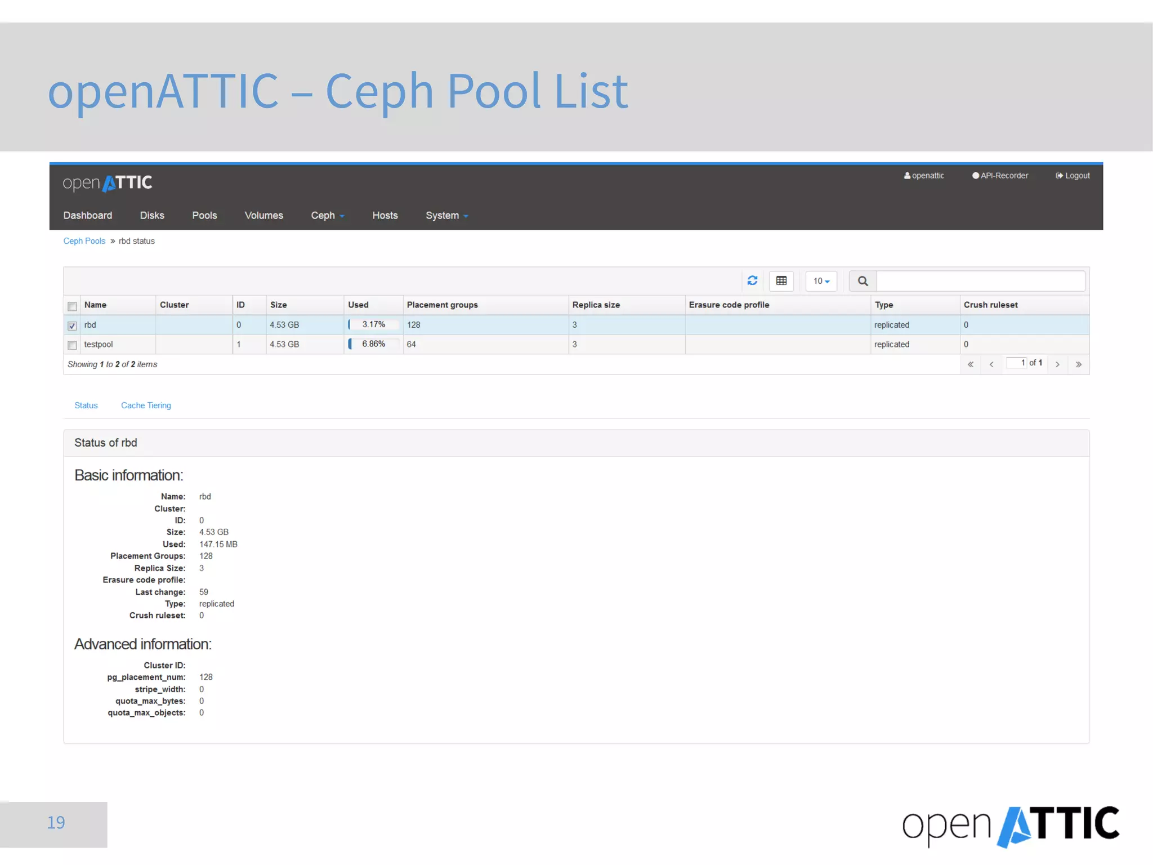Image resolution: width=1153 pixels, height=865 pixels.
Task: Toggle the select-all header checkbox
Action: pos(72,306)
